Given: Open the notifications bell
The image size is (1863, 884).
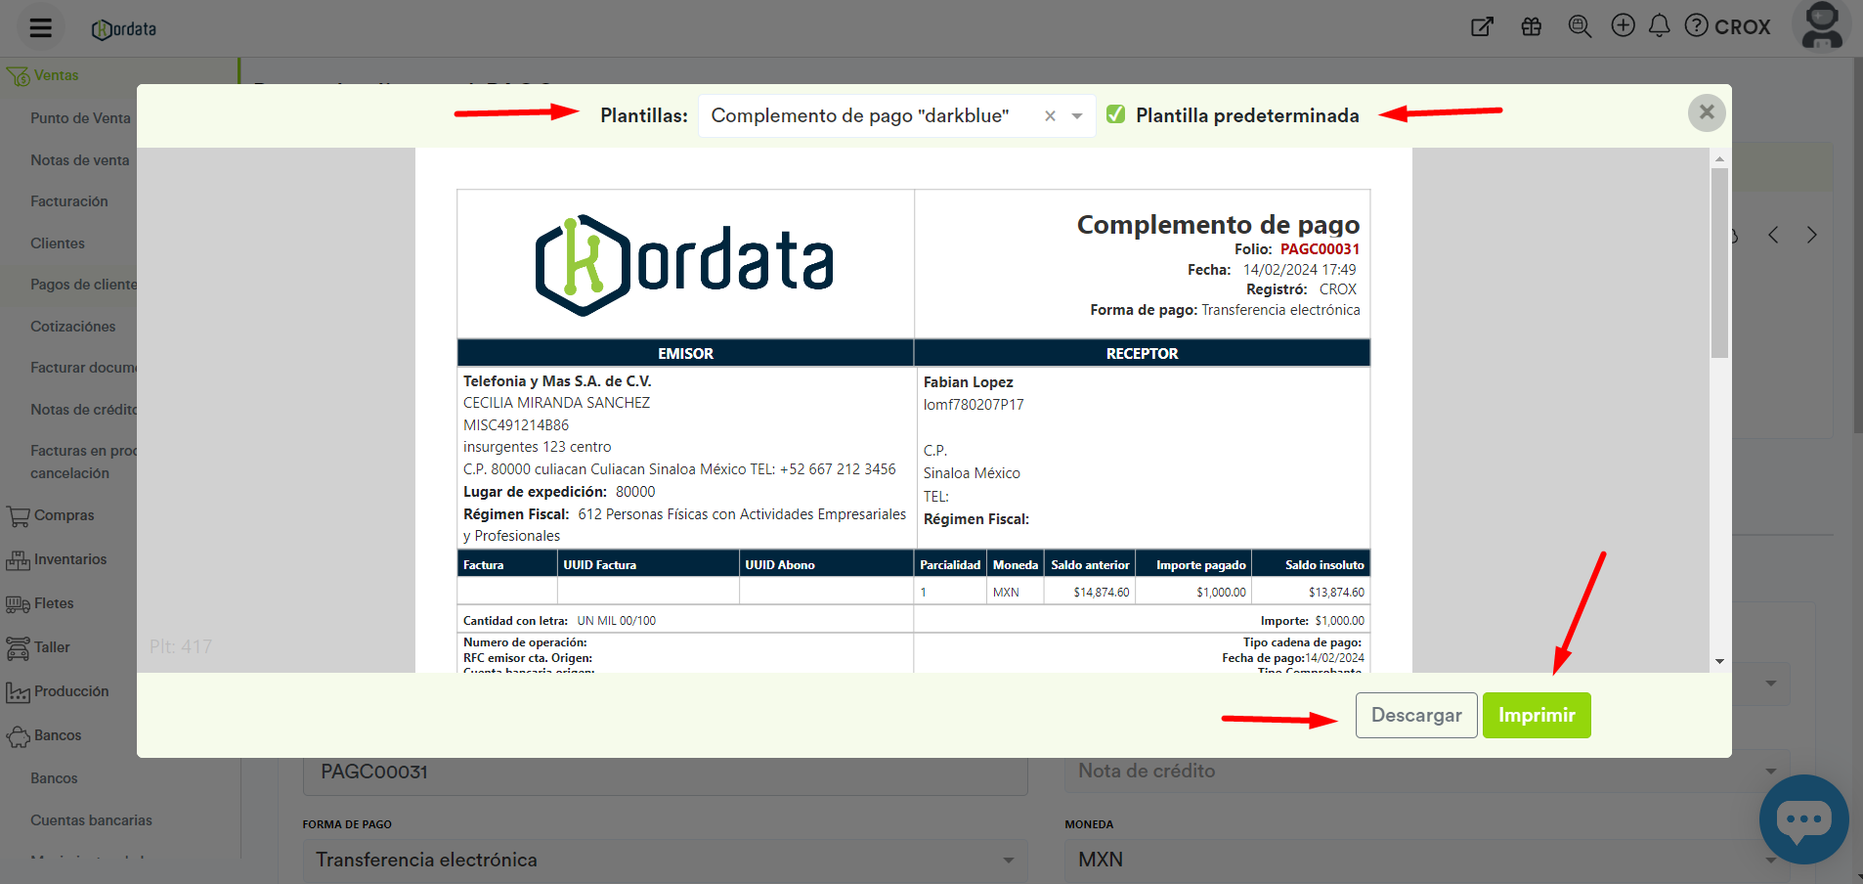Looking at the screenshot, I should click(x=1659, y=25).
